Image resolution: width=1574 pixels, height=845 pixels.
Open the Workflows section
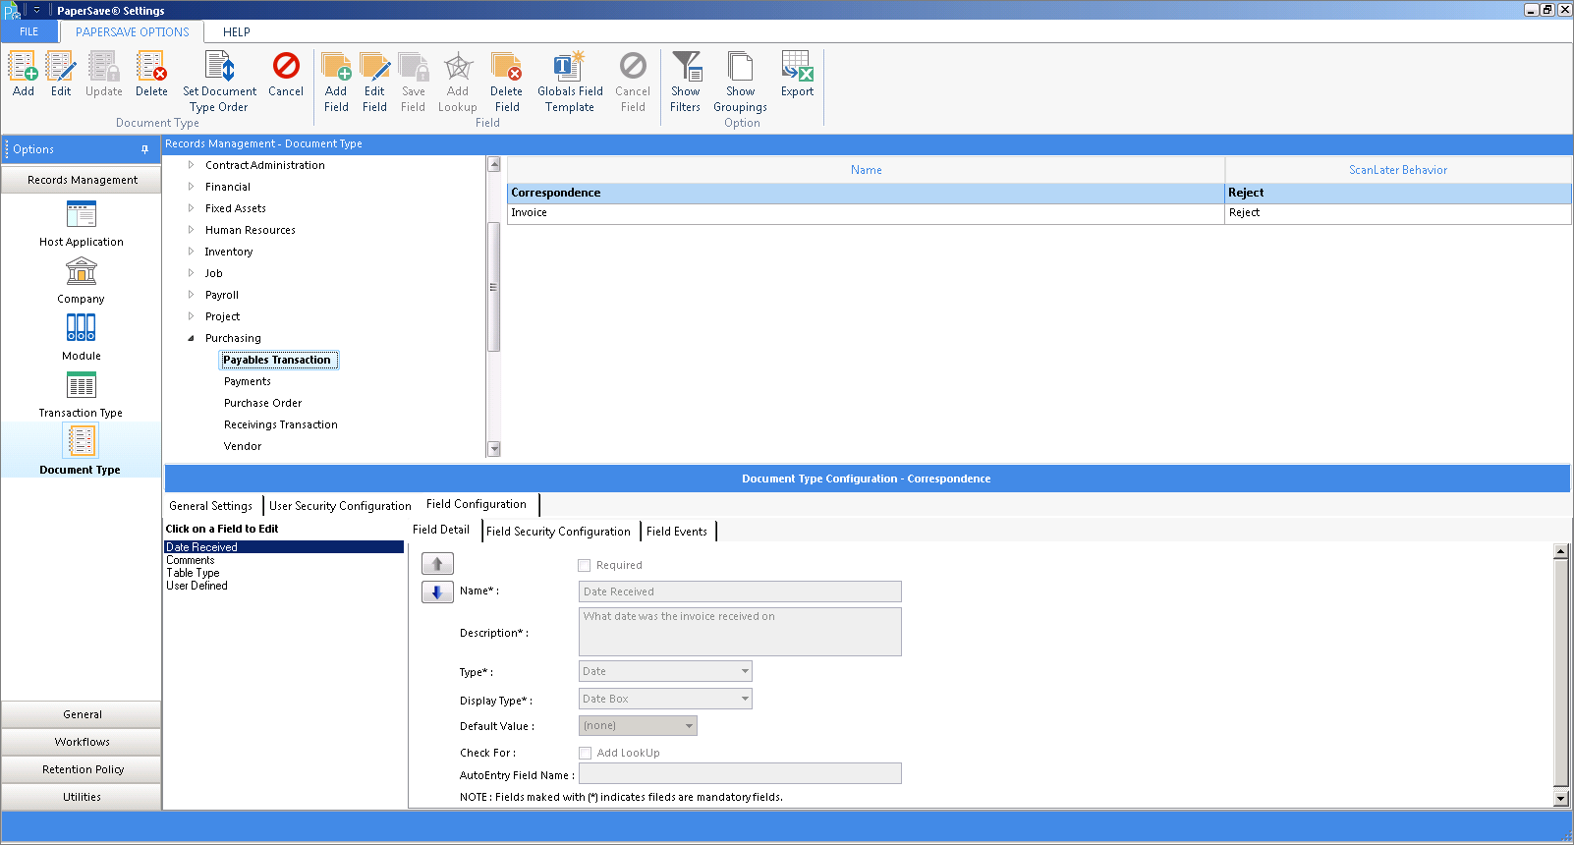click(82, 742)
